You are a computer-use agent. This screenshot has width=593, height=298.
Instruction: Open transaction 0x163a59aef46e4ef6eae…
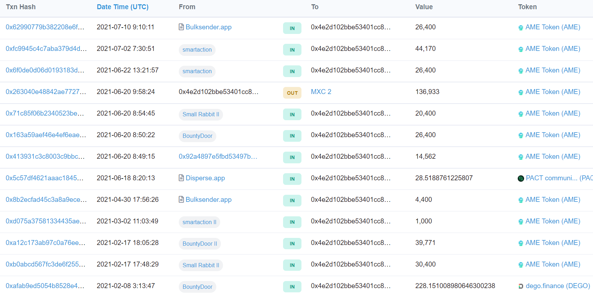[x=46, y=135]
